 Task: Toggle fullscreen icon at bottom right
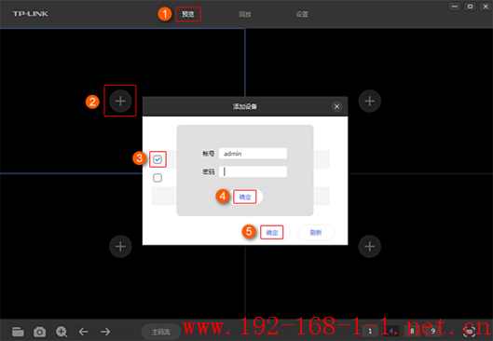point(469,331)
